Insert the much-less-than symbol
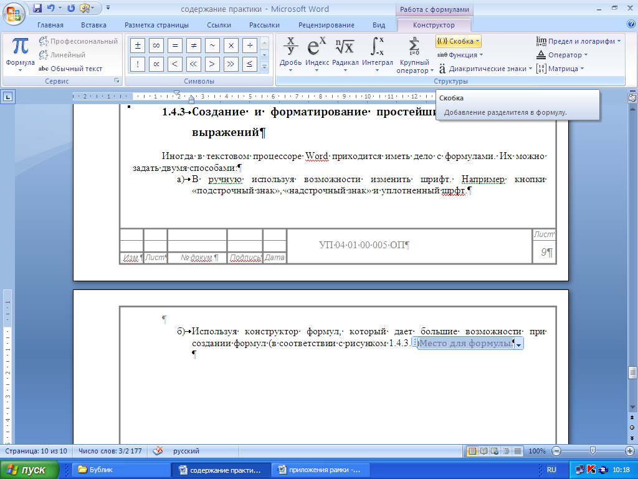The height and width of the screenshot is (479, 638). (x=194, y=64)
